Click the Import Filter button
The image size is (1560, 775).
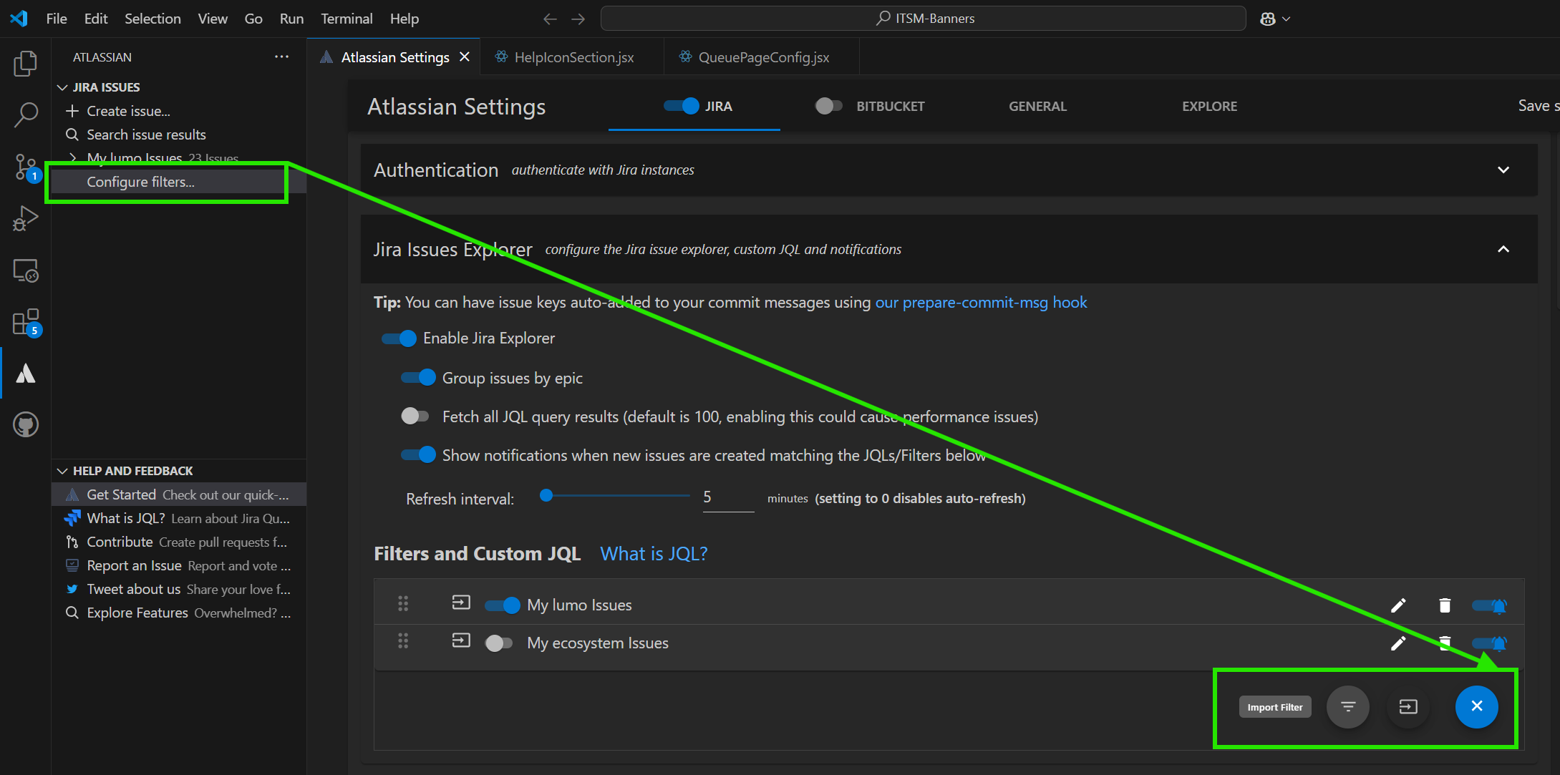tap(1274, 706)
